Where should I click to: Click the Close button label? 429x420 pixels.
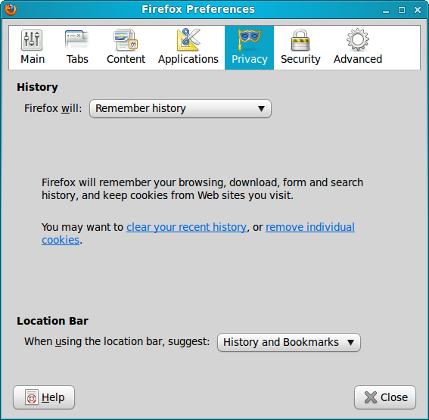(x=394, y=397)
